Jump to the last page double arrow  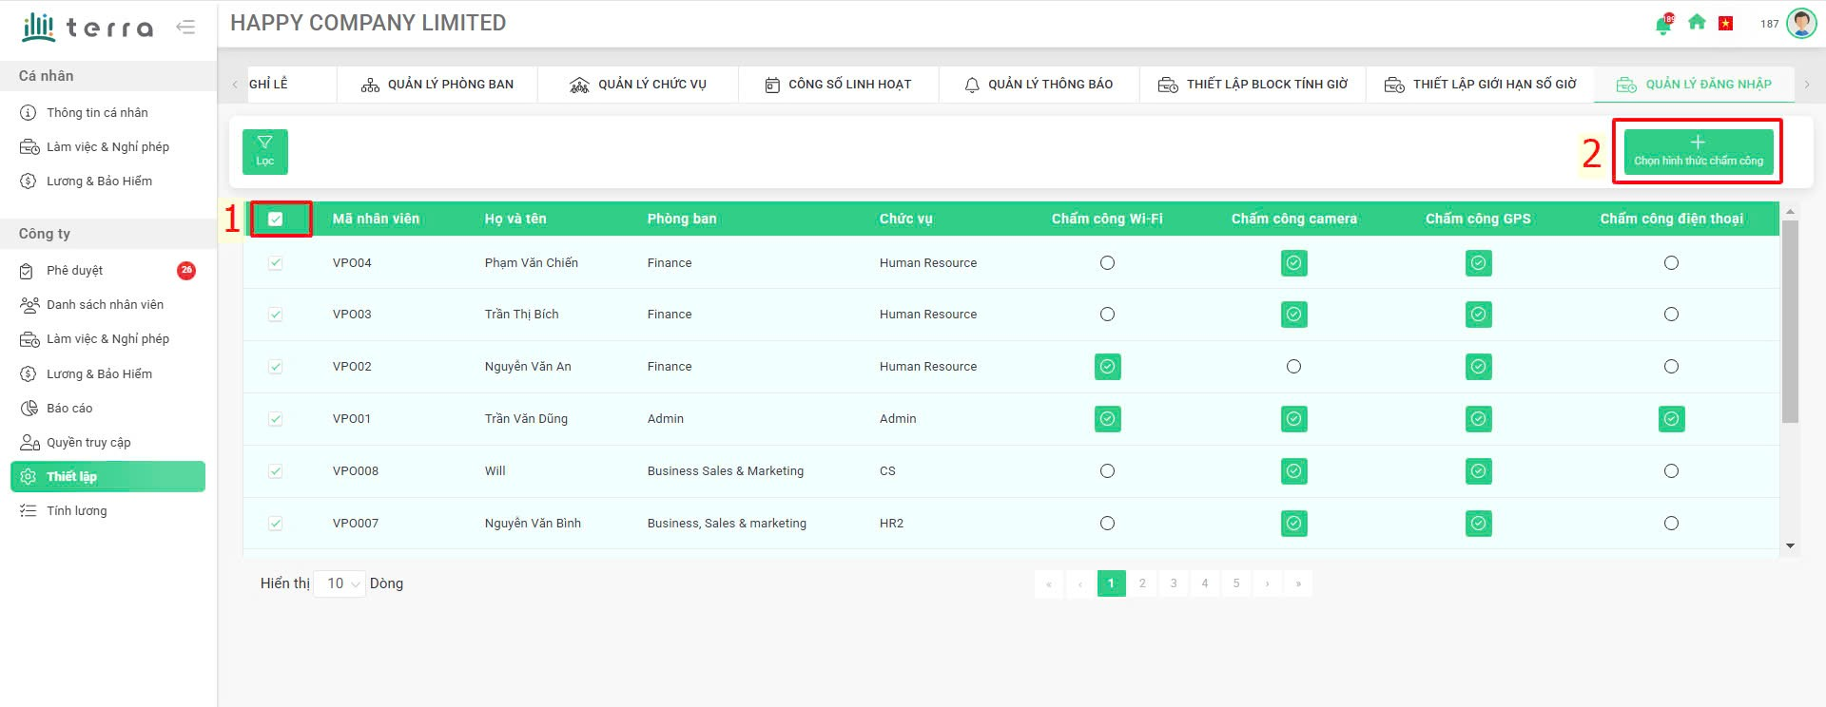coord(1298,583)
